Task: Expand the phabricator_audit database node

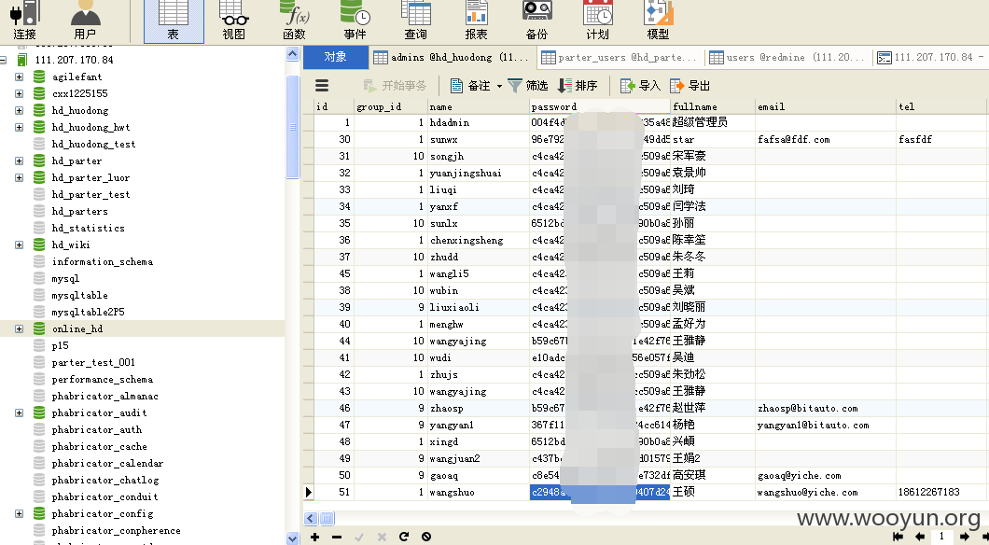Action: pos(19,413)
